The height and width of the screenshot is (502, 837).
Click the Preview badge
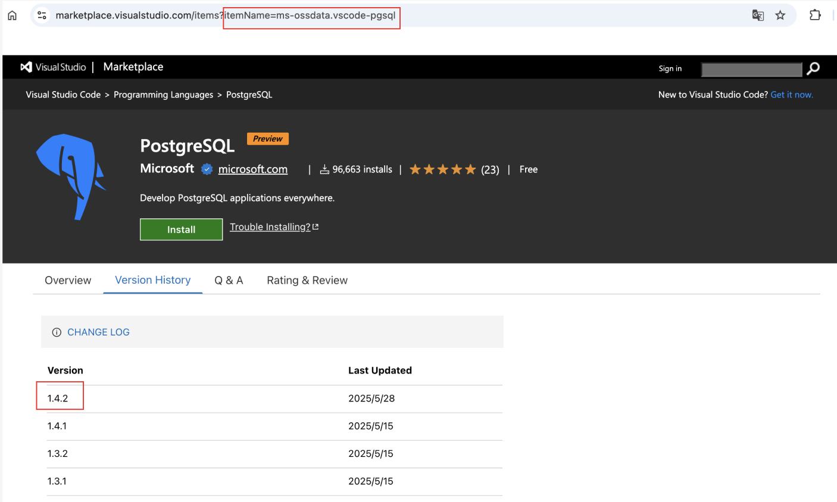pos(268,139)
